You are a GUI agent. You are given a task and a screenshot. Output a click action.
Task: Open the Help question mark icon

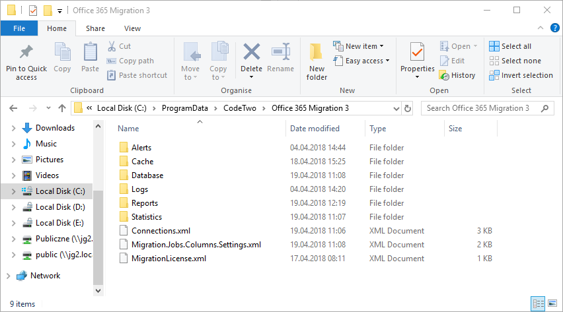(x=554, y=28)
